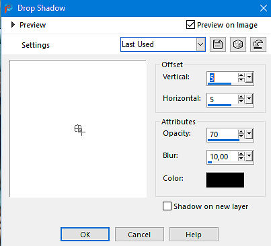271x246 pixels.
Task: Click the Cancel button
Action: (x=139, y=235)
